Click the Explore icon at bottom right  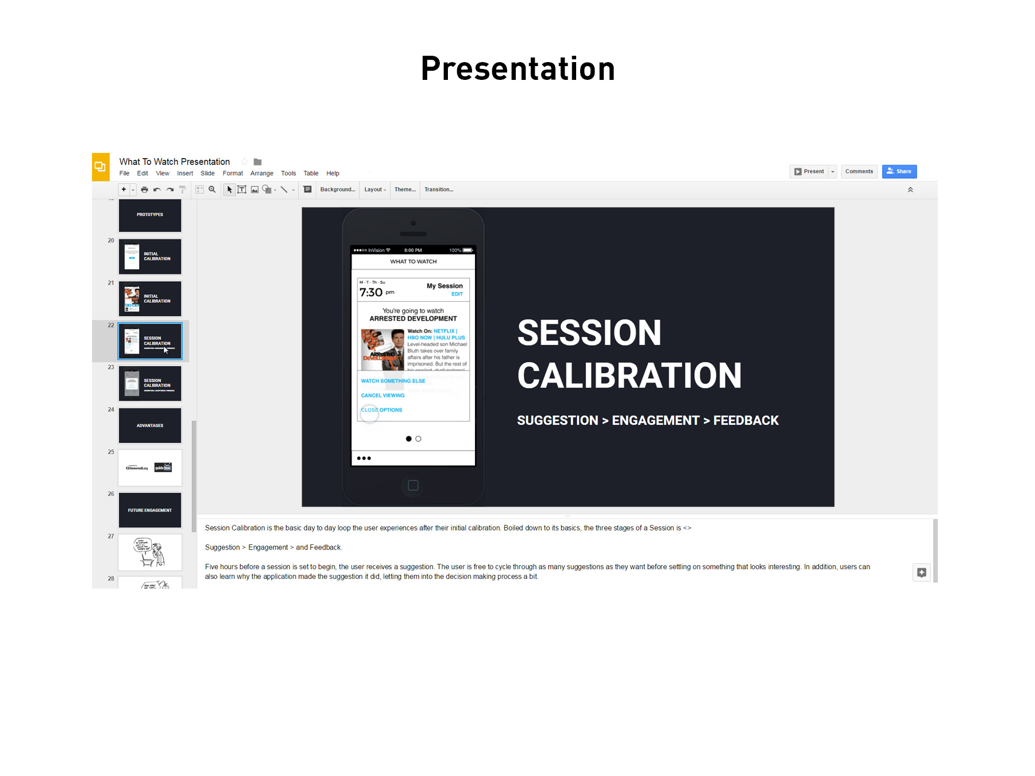[922, 573]
